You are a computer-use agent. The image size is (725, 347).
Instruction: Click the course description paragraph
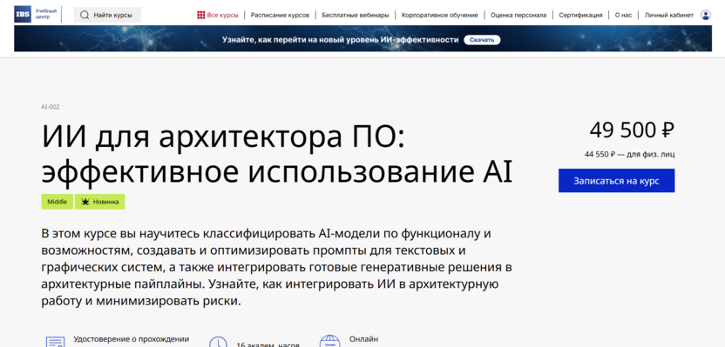(x=276, y=268)
